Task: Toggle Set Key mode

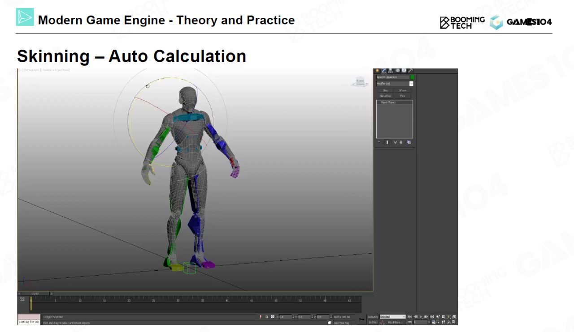Action: pos(373,322)
